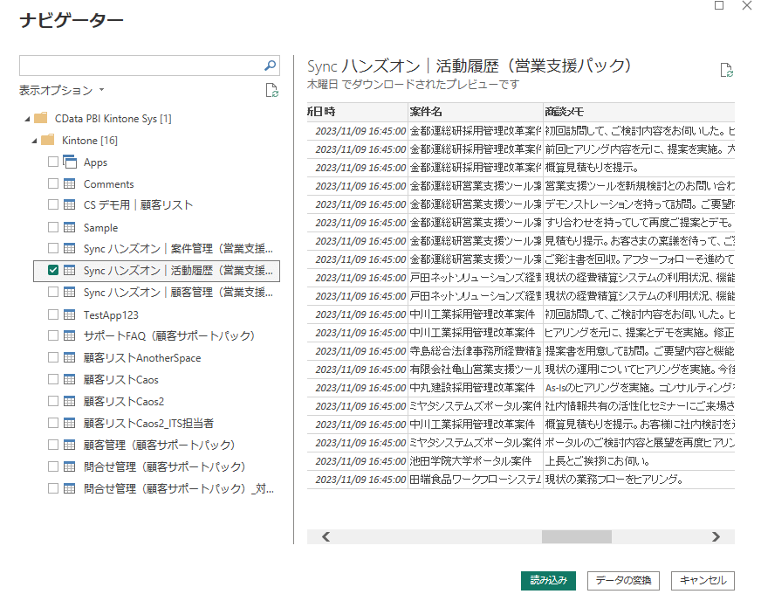The height and width of the screenshot is (594, 761).
Task: Click table icon next to 顧客管理（顧客サポートパック）
Action: (70, 445)
